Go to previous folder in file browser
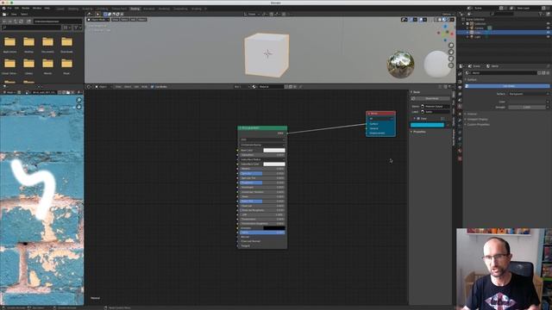552x310 pixels. click(4, 22)
